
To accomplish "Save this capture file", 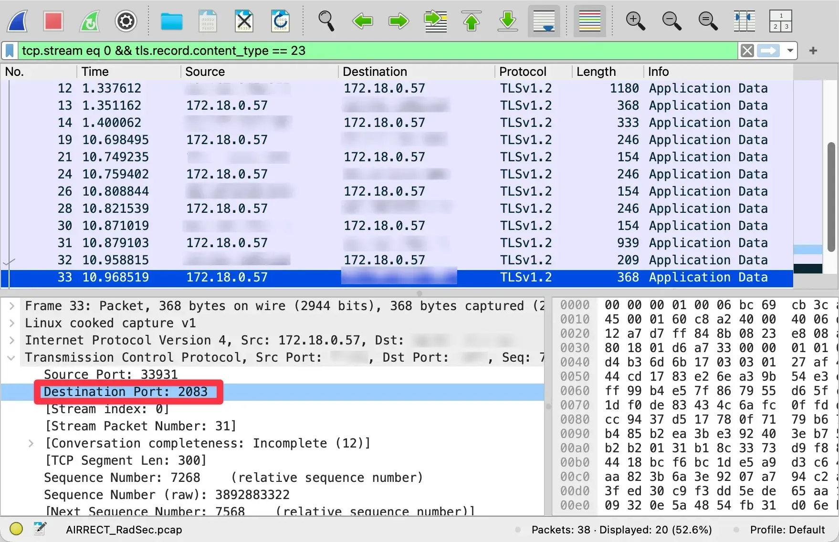I will click(x=208, y=21).
